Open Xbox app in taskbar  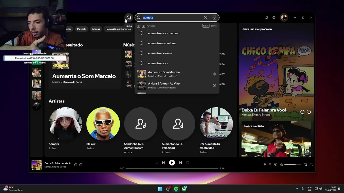(x=184, y=189)
